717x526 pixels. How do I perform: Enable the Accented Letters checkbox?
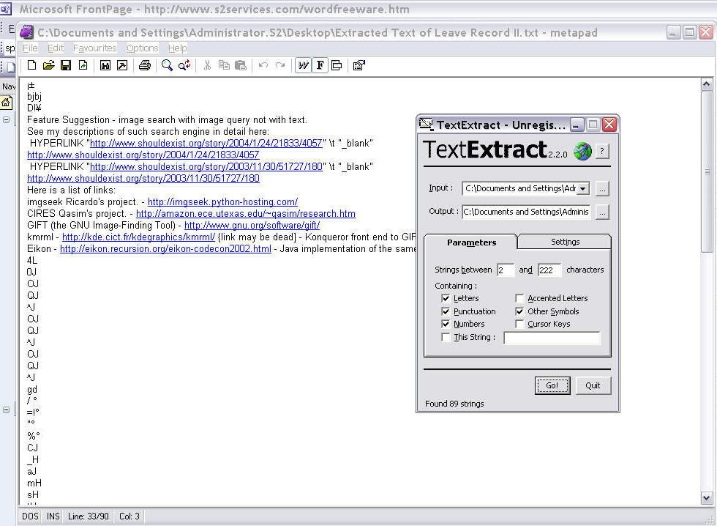click(519, 298)
